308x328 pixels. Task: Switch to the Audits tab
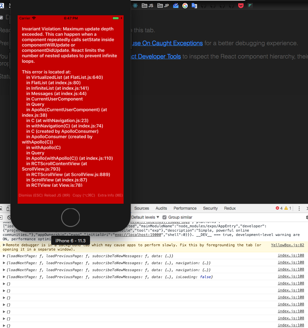[x=161, y=208]
